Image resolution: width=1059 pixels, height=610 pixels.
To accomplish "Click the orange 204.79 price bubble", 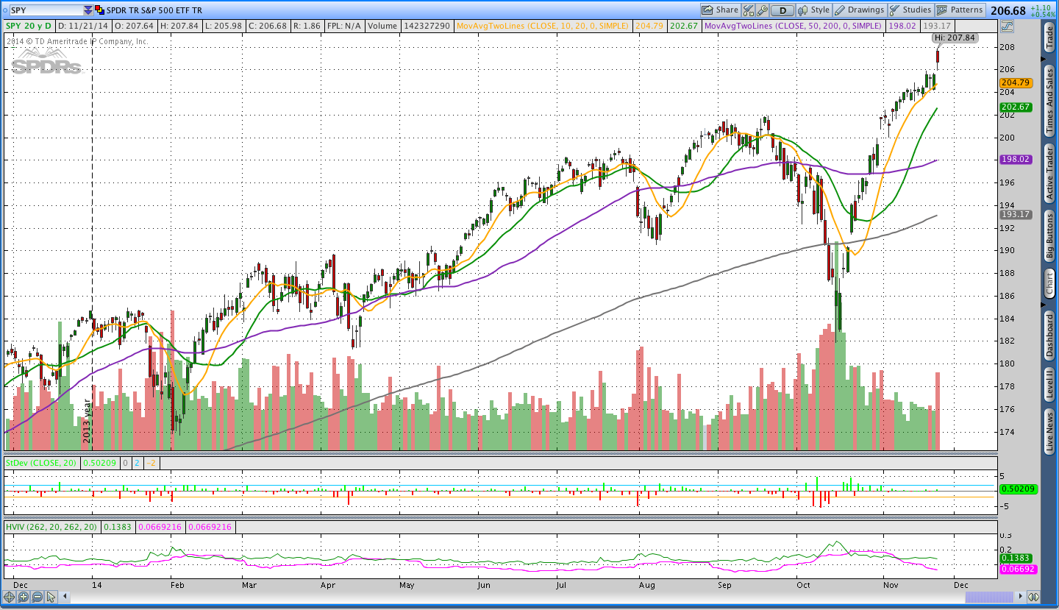I will click(1016, 83).
